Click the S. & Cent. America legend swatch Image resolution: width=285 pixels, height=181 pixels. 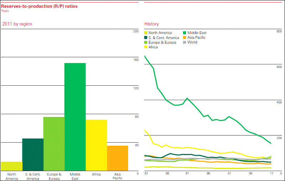click(146, 38)
